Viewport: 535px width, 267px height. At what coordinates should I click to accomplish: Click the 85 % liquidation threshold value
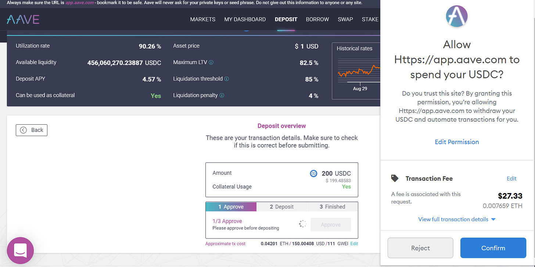pos(312,79)
